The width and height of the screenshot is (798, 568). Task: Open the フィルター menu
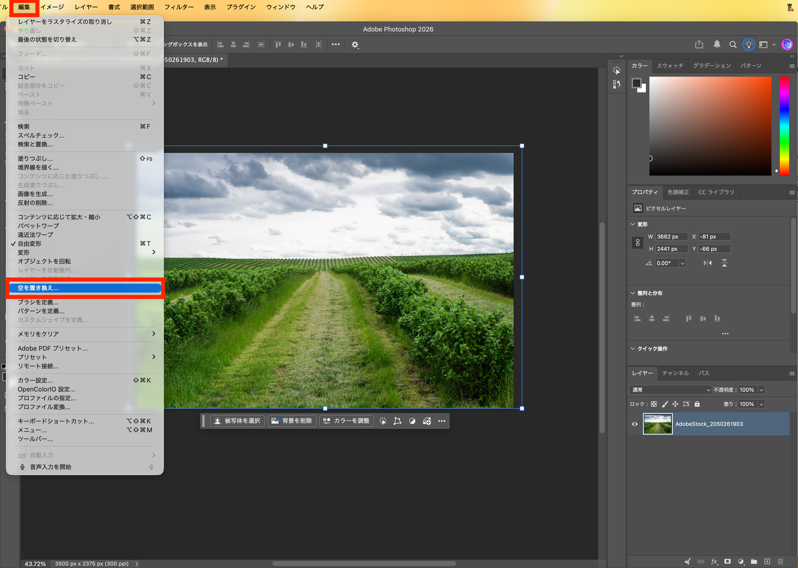[179, 7]
